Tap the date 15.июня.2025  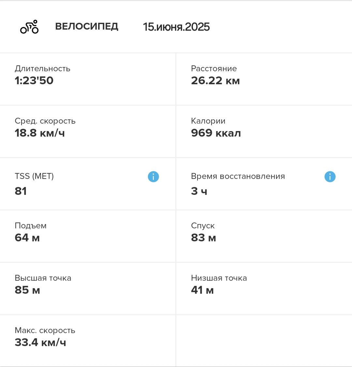[176, 27]
